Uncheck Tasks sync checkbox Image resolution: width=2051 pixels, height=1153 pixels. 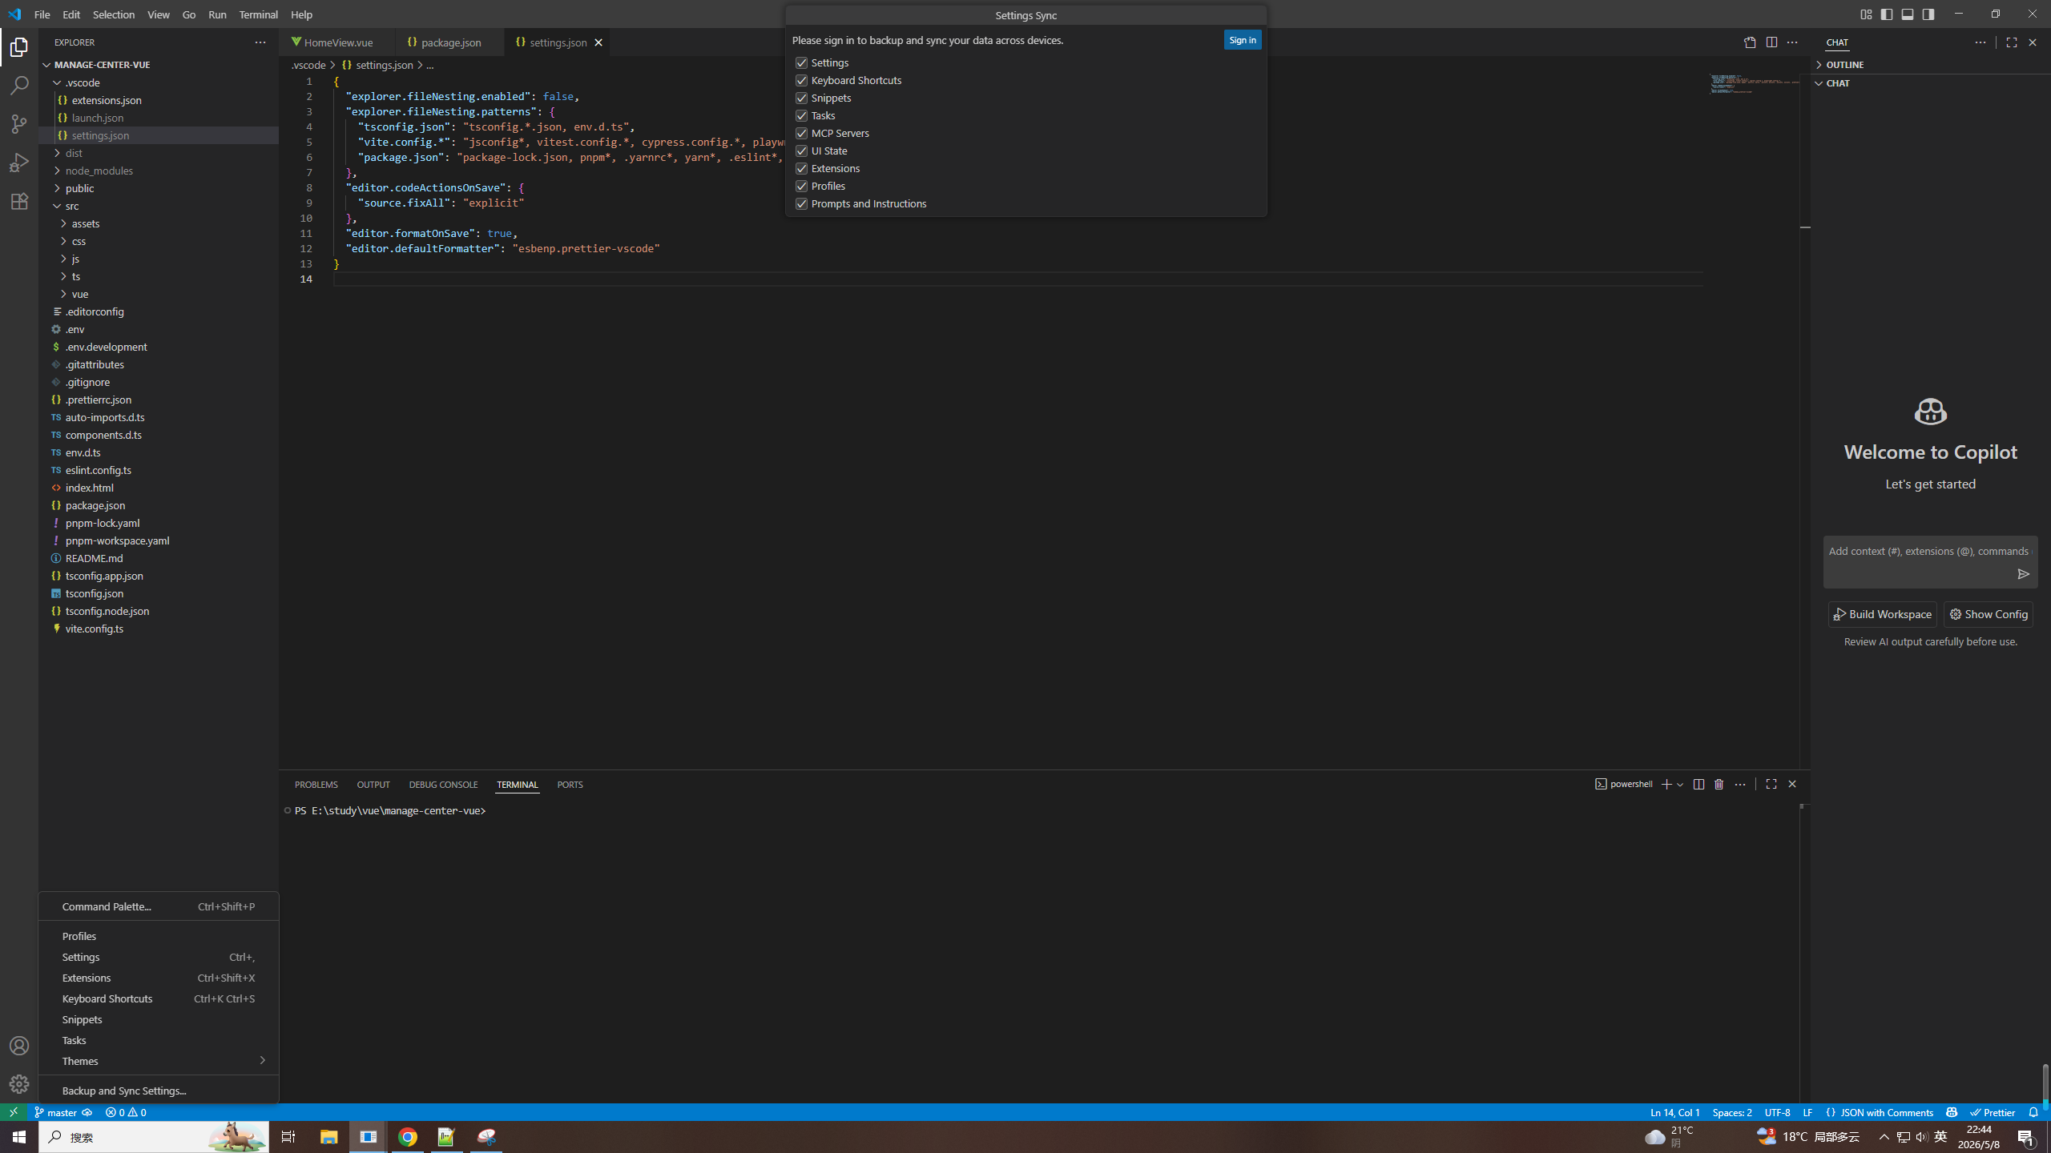pos(801,115)
